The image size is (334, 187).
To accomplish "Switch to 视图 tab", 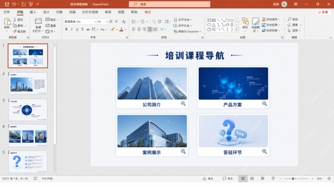I will pyautogui.click(x=121, y=12).
